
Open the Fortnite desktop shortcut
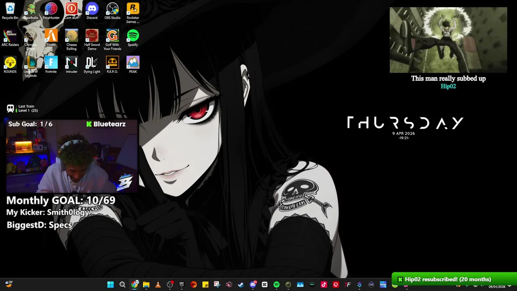coord(51,65)
